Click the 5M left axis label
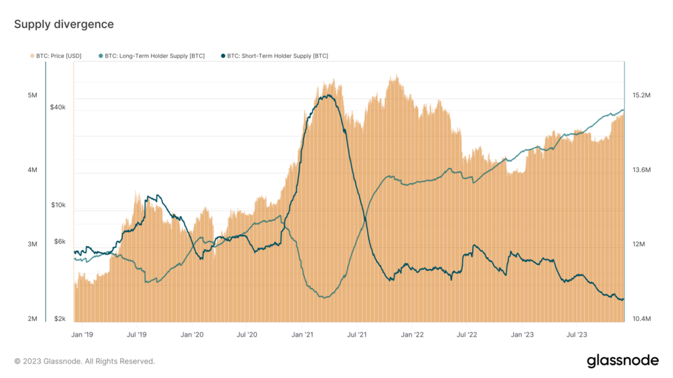 pos(32,95)
